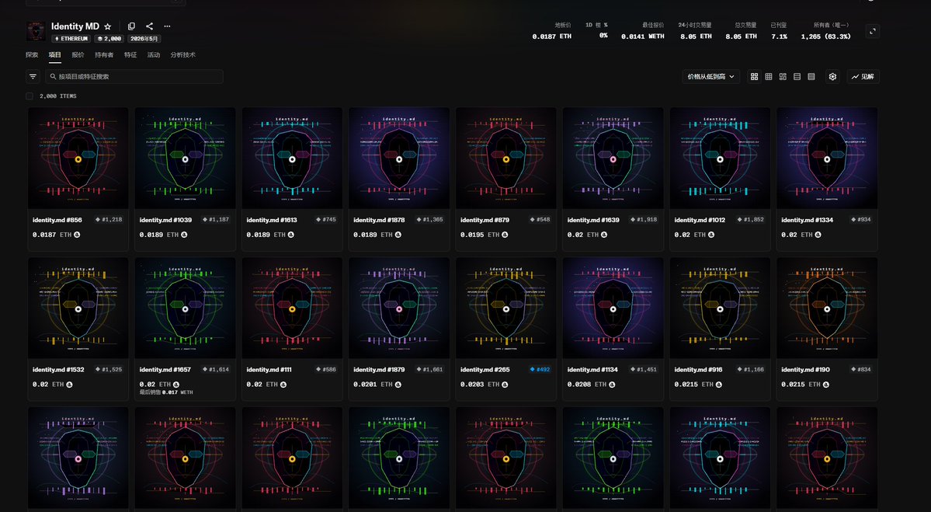
Task: Click rarity rank #1,918 on identity.md #1639
Action: [644, 220]
